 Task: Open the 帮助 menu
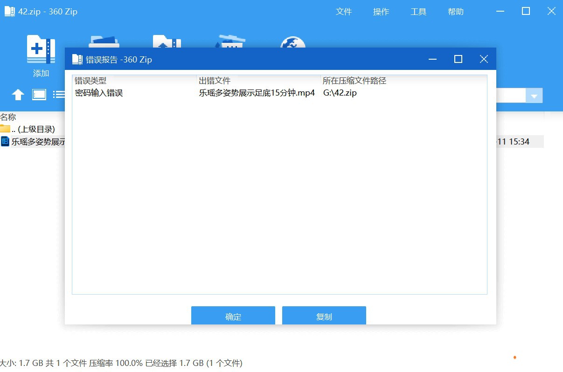[455, 12]
